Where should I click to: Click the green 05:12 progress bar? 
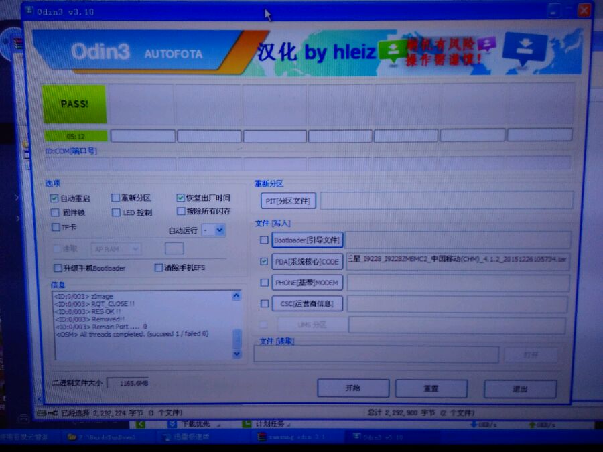(76, 136)
